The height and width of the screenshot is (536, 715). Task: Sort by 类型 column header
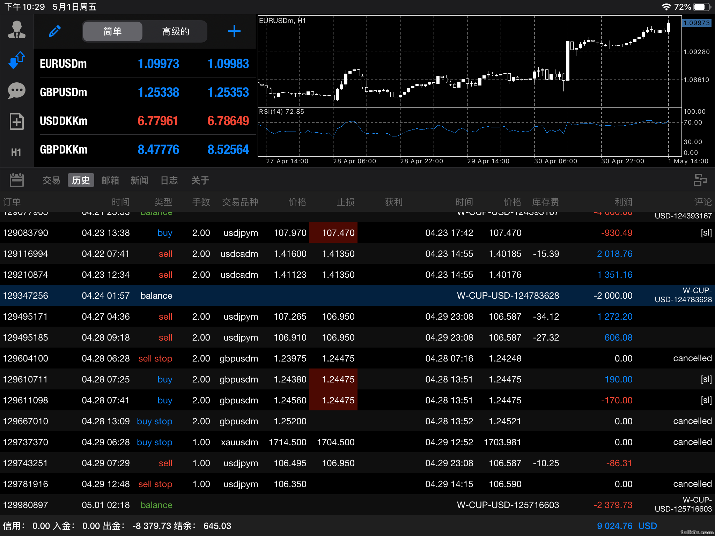click(x=163, y=202)
